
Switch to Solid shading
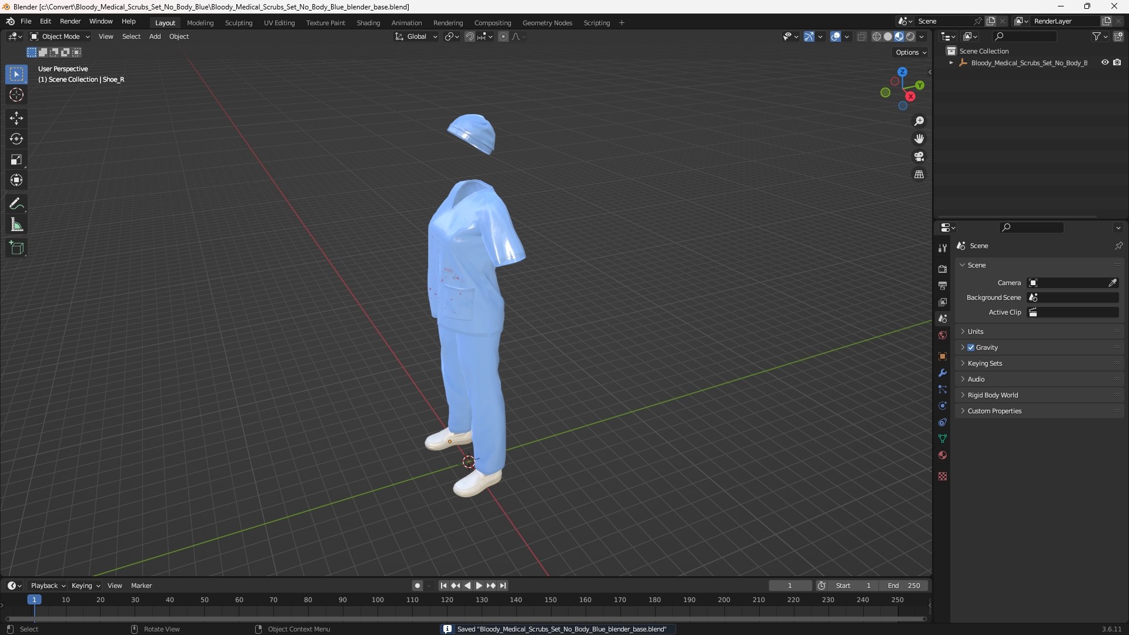(x=888, y=36)
